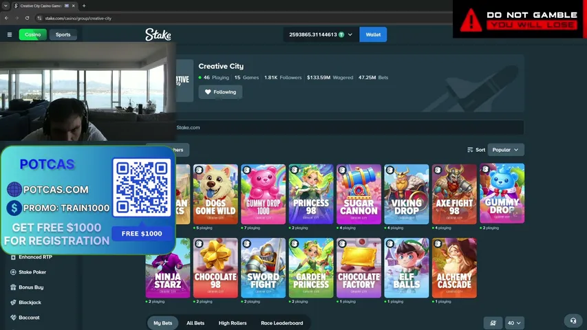Switch to the Sports section
Viewport: 587px width, 330px height.
[x=63, y=34]
